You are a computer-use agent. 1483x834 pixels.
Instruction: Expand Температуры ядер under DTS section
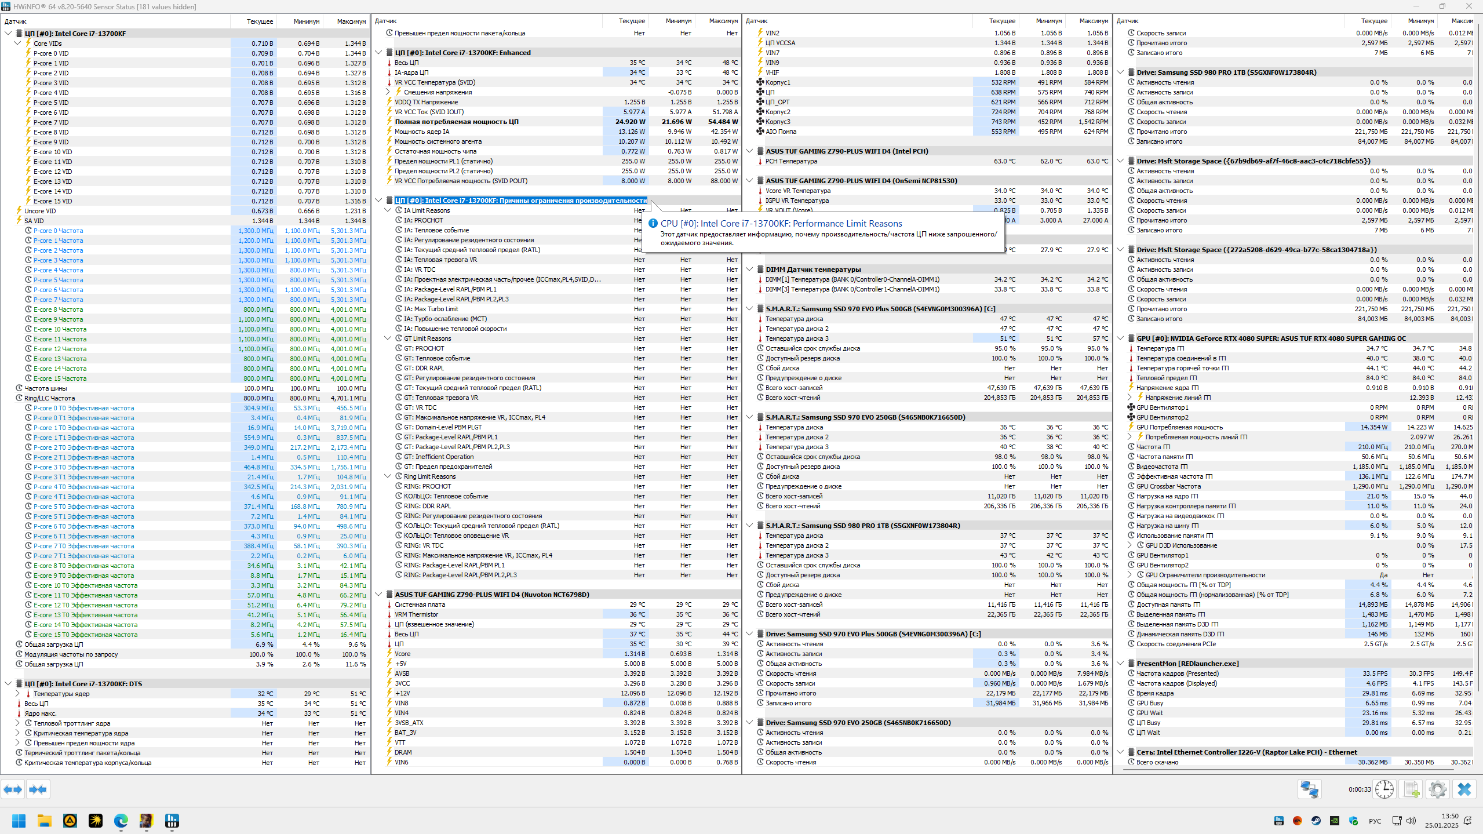coord(17,694)
